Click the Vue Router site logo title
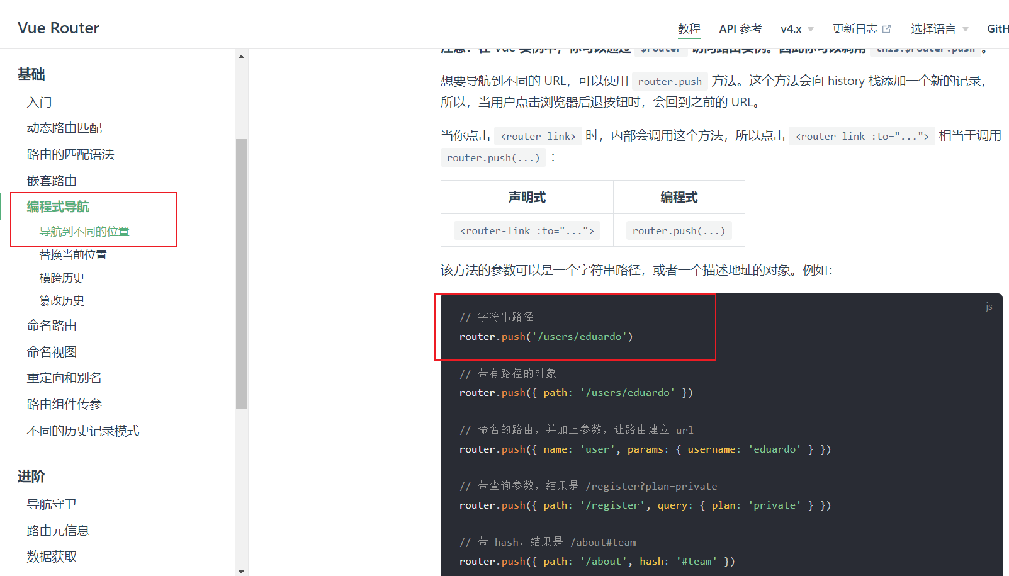 [x=59, y=28]
